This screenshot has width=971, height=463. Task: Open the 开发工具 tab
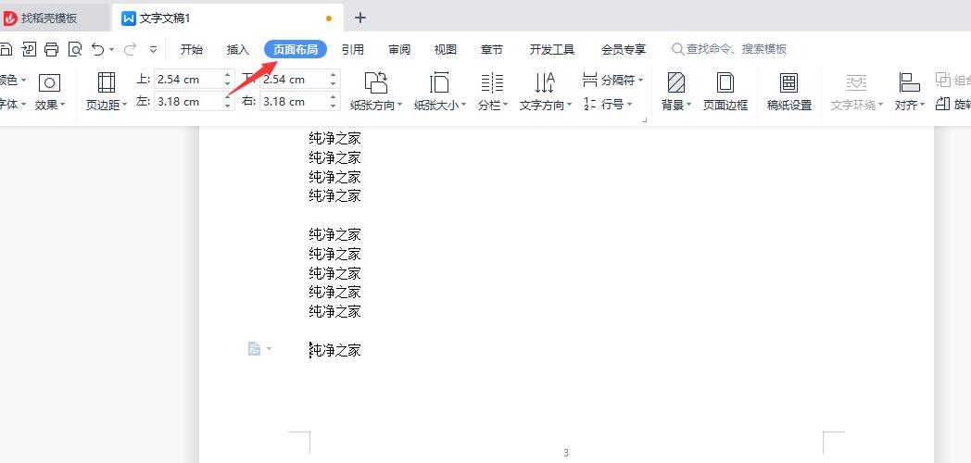click(552, 49)
